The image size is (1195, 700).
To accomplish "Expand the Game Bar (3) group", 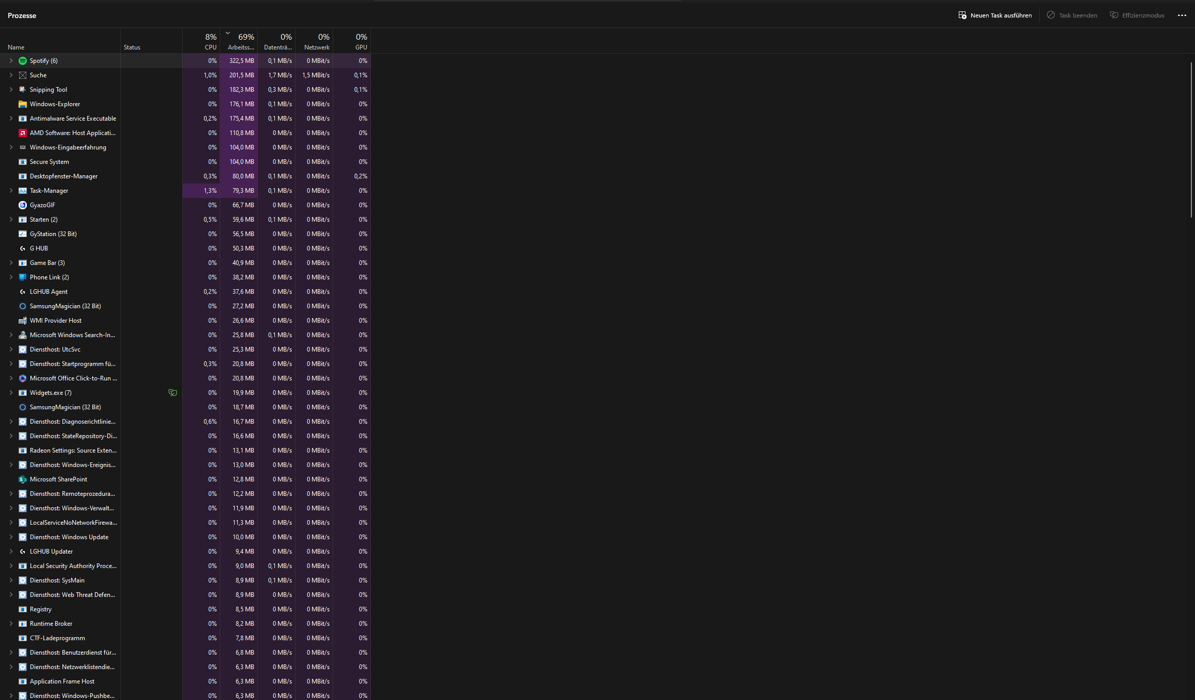I will (x=11, y=263).
